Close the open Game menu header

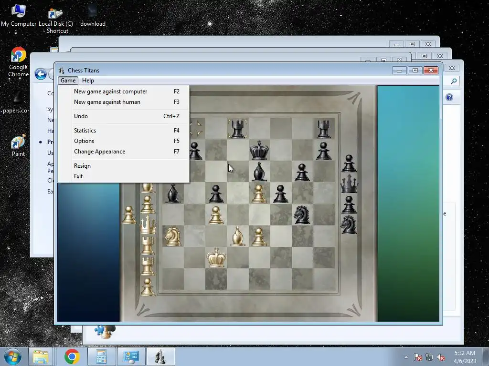click(x=68, y=81)
